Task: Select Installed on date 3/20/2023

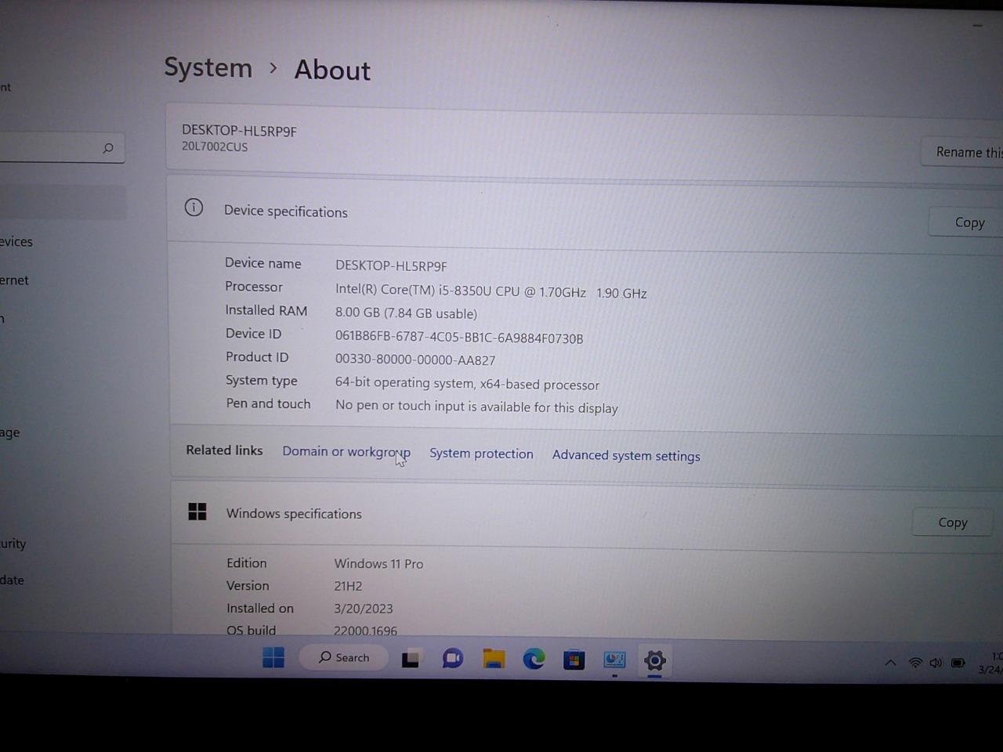Action: click(x=364, y=609)
